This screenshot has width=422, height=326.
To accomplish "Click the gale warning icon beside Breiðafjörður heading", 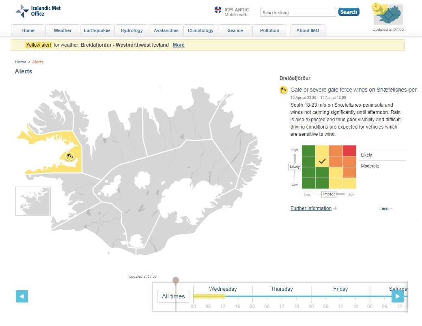I will [283, 90].
